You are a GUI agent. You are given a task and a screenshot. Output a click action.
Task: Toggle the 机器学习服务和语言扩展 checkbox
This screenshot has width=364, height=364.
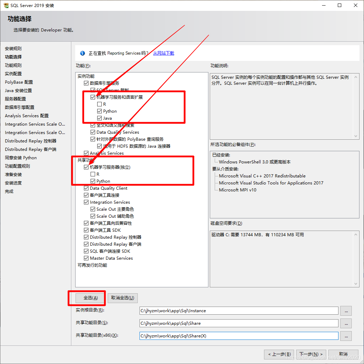pyautogui.click(x=93, y=97)
